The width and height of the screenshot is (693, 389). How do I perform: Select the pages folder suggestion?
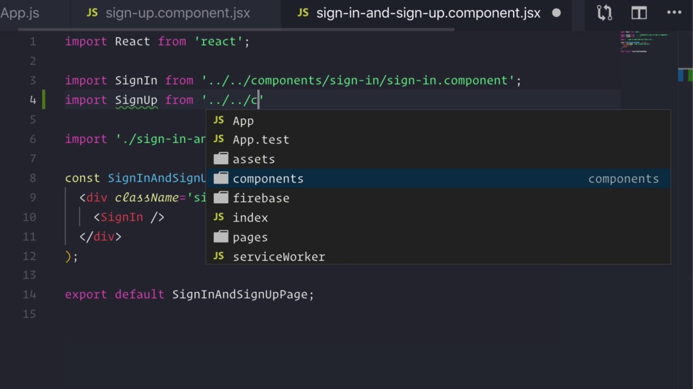tap(438, 237)
